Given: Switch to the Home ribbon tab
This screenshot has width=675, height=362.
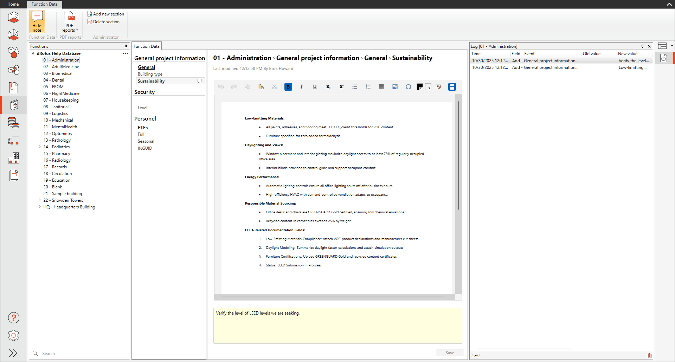Looking at the screenshot, I should tap(13, 4).
